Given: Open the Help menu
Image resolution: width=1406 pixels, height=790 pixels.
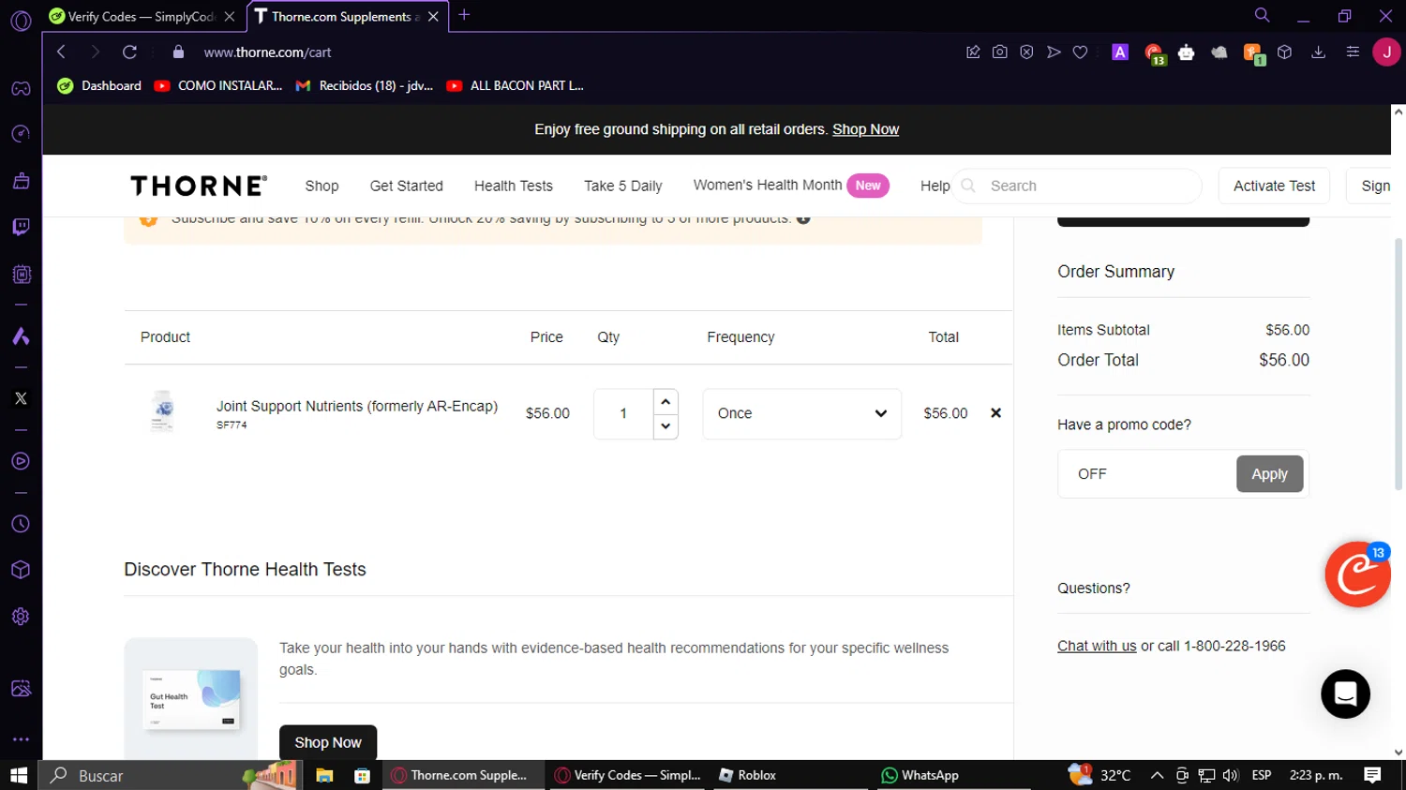Looking at the screenshot, I should (x=935, y=186).
